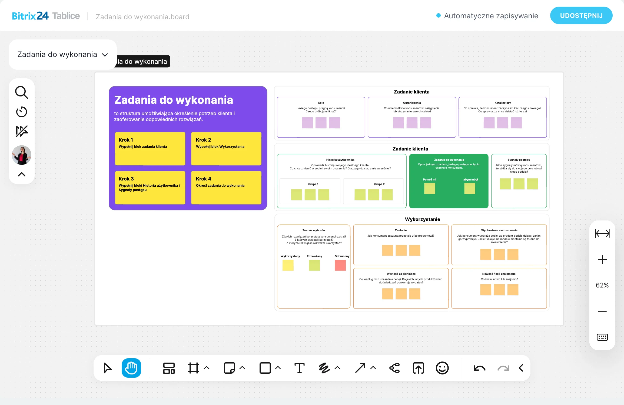Open the emoji sticker picker
This screenshot has height=405, width=624.
click(442, 368)
